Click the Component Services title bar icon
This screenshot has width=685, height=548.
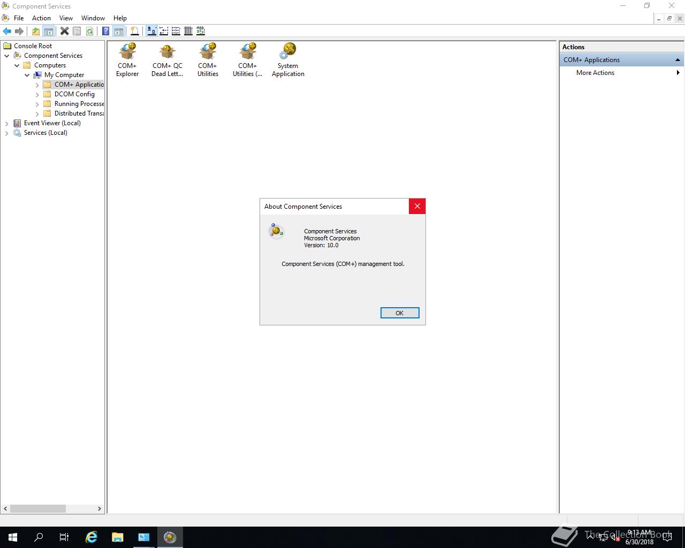[x=5, y=6]
